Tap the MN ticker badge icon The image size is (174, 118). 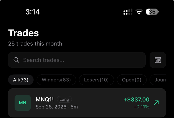coord(23,103)
